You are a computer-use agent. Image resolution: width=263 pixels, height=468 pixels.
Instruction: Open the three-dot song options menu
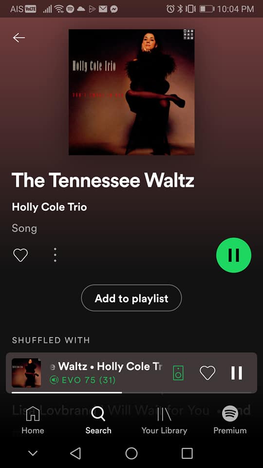click(x=55, y=255)
